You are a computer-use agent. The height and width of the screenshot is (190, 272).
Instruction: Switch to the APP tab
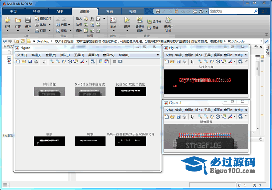pos(60,12)
